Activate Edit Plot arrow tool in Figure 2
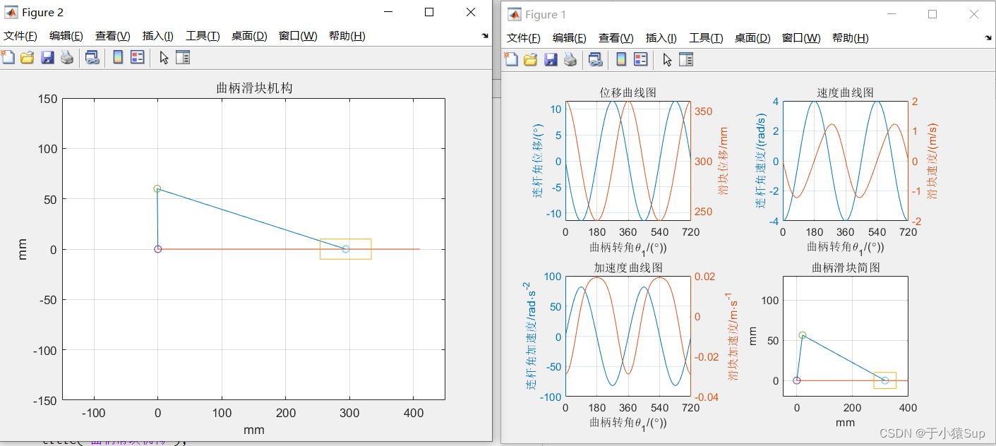The width and height of the screenshot is (996, 446). point(164,58)
